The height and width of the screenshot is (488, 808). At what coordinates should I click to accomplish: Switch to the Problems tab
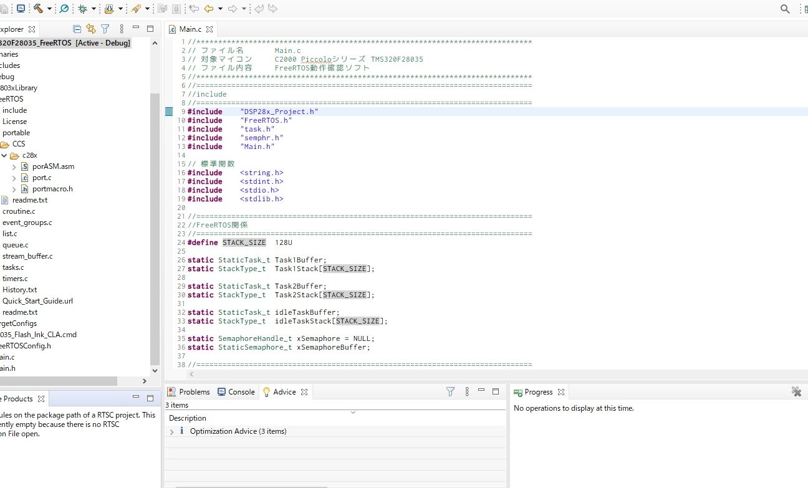click(189, 392)
